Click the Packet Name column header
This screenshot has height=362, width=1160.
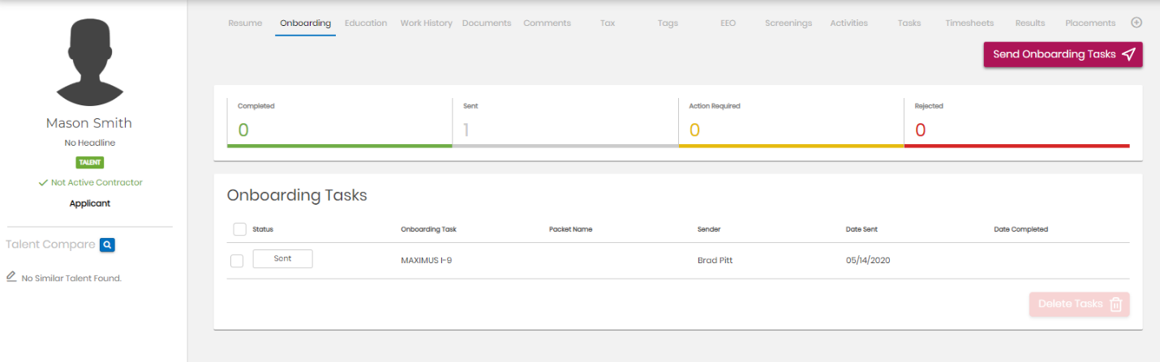[x=570, y=229]
